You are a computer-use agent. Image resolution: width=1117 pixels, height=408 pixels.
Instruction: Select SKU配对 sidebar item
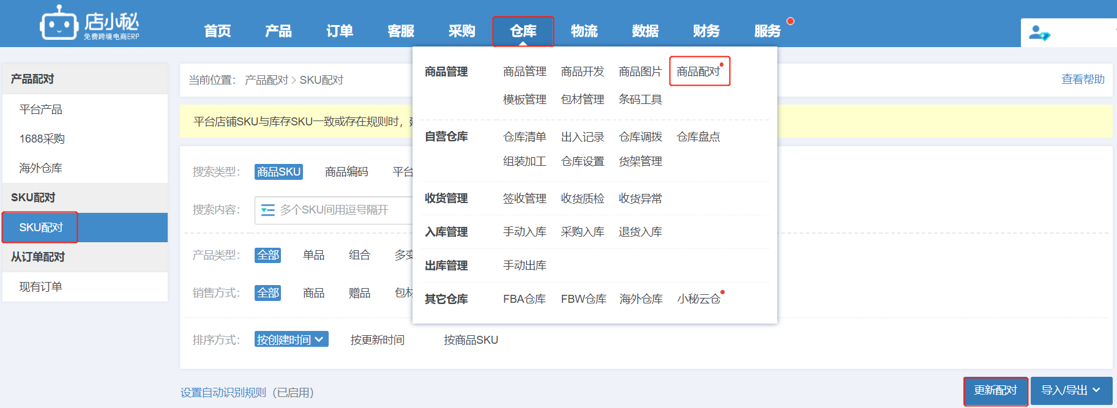pos(84,228)
